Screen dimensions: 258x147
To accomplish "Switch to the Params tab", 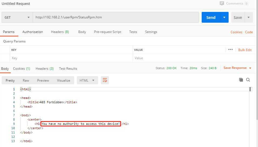I will [x=9, y=32].
